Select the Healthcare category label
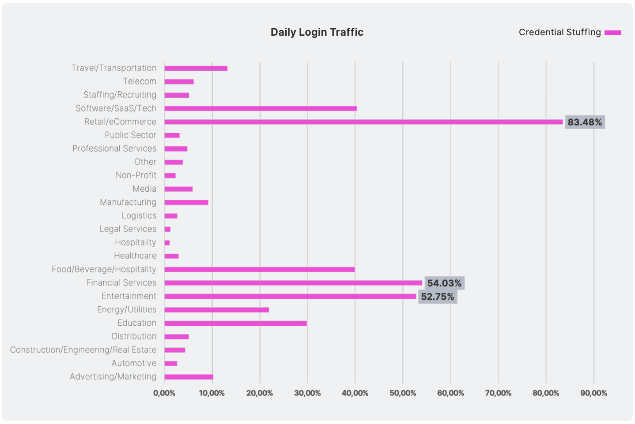Viewport: 635px width, 424px height. point(135,256)
